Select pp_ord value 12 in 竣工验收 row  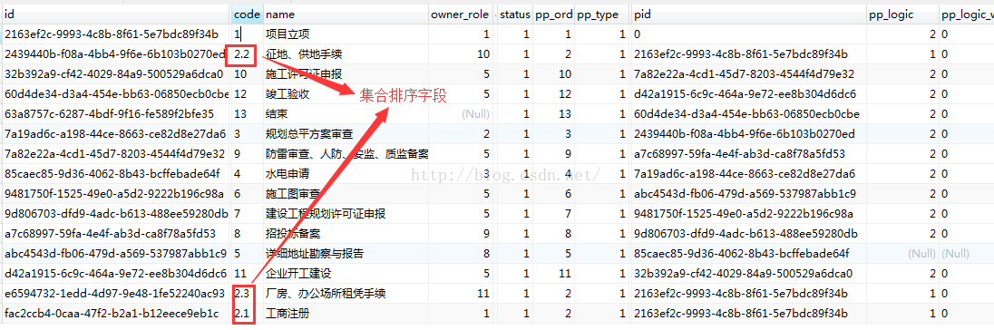[553, 94]
